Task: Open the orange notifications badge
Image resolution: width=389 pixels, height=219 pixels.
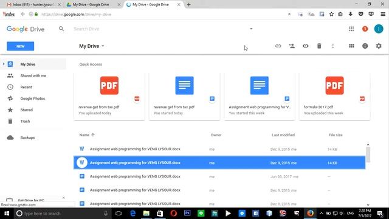Action: 365,29
